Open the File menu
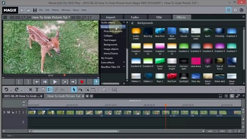Viewport: 247px width, 139px height. click(x=41, y=10)
